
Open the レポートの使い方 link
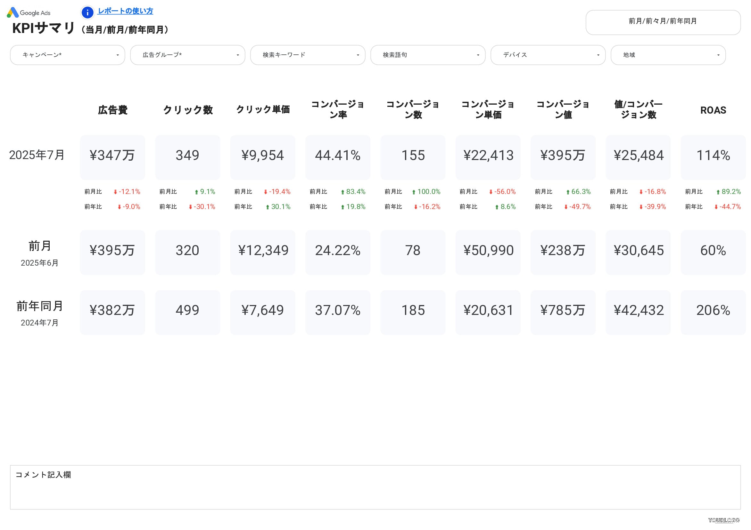(125, 11)
